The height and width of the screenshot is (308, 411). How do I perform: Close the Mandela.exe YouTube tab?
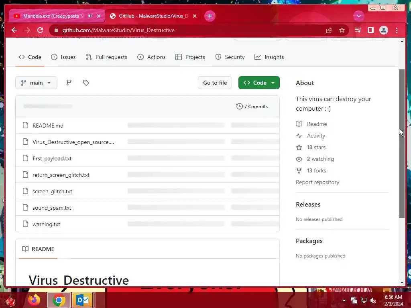[x=99, y=16]
